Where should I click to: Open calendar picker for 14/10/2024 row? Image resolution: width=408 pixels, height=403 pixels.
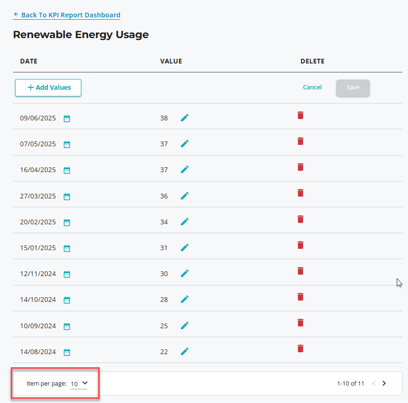click(67, 300)
